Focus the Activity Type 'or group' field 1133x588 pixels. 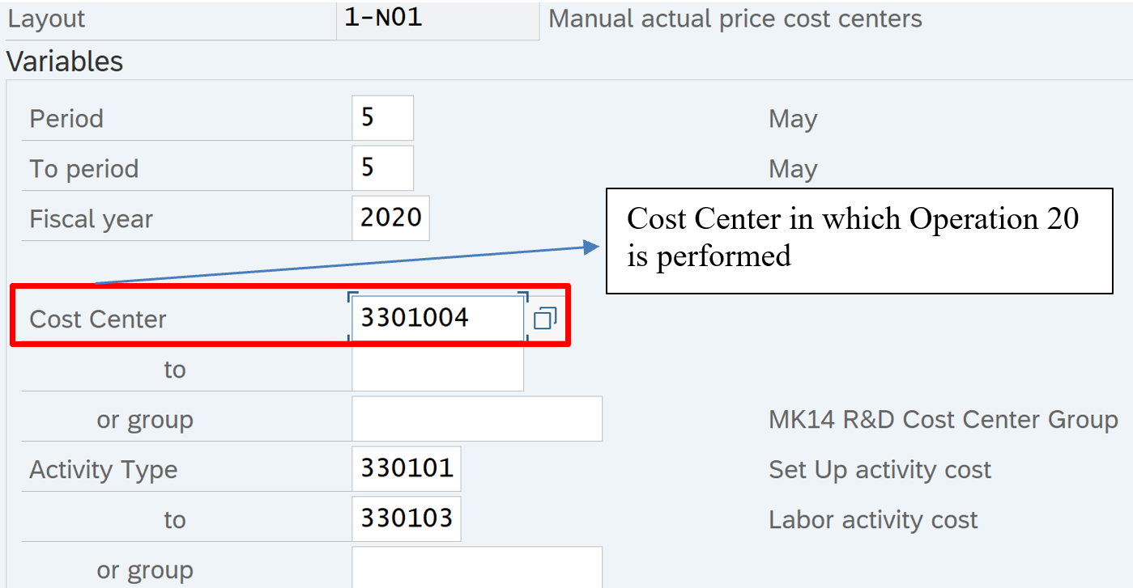click(476, 568)
